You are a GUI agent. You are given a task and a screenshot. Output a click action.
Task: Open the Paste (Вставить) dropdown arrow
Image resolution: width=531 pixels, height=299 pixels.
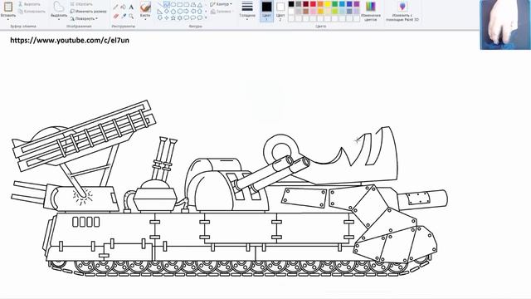[x=7, y=19]
